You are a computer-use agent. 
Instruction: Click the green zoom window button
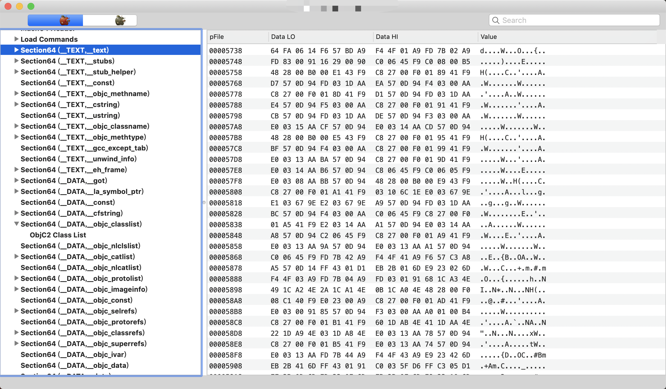point(31,6)
